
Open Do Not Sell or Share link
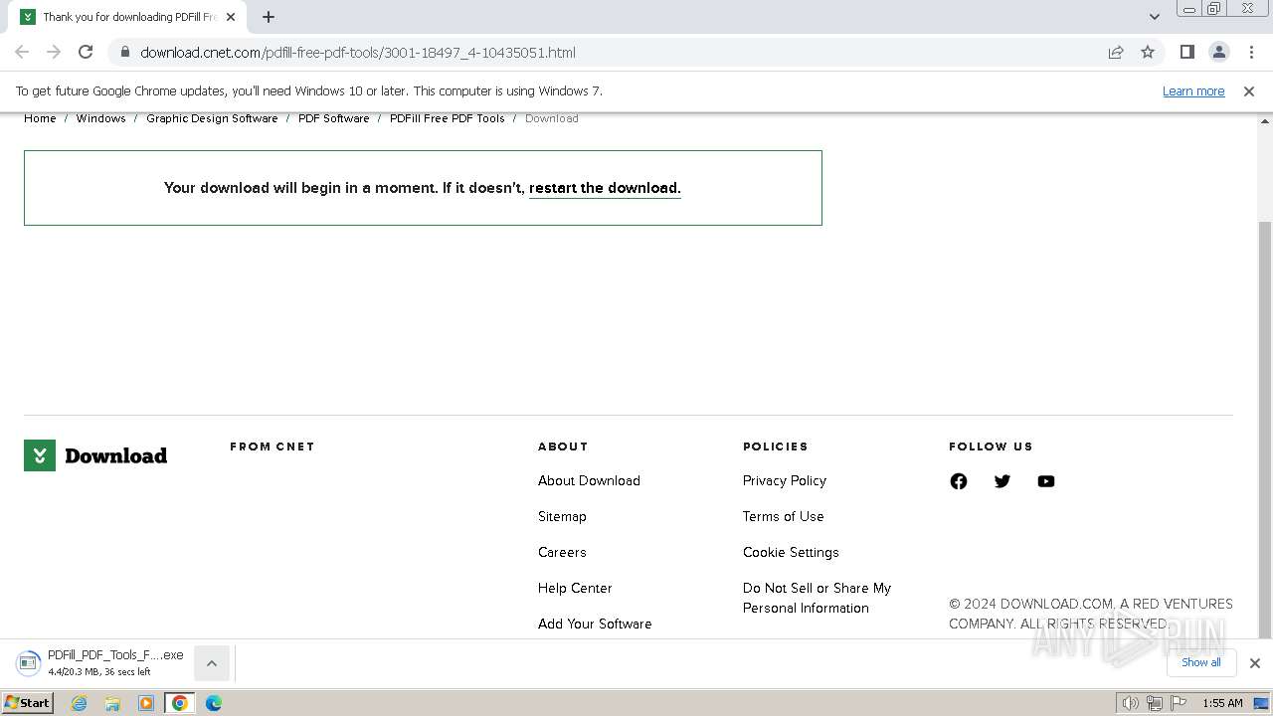(817, 598)
